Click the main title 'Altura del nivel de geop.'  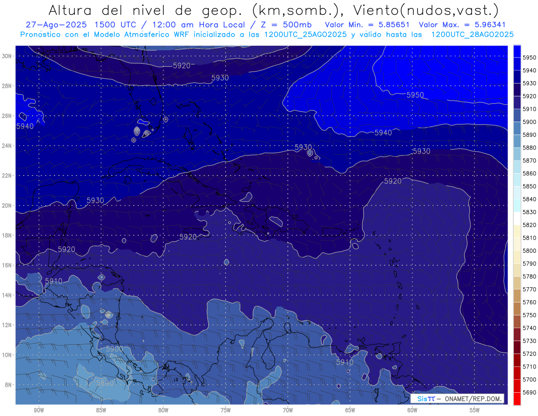(146, 10)
